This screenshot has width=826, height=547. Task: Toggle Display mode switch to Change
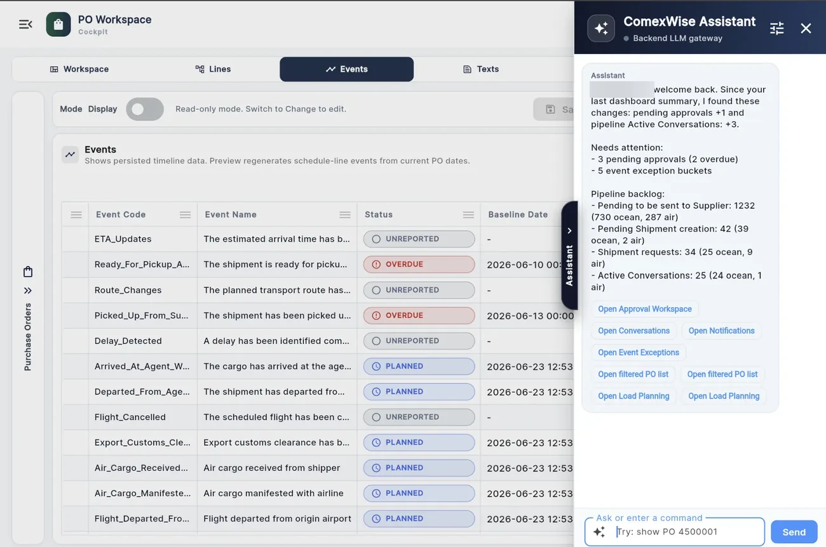click(x=145, y=109)
